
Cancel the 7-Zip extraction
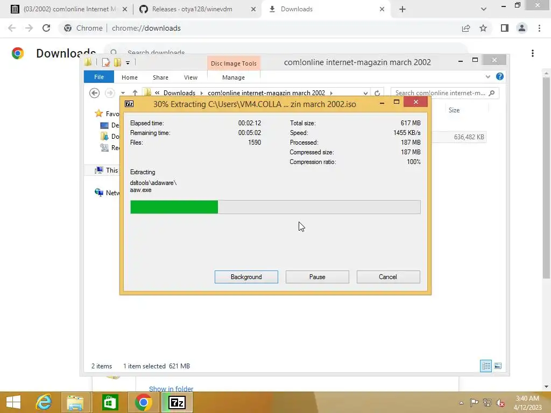[x=388, y=277]
